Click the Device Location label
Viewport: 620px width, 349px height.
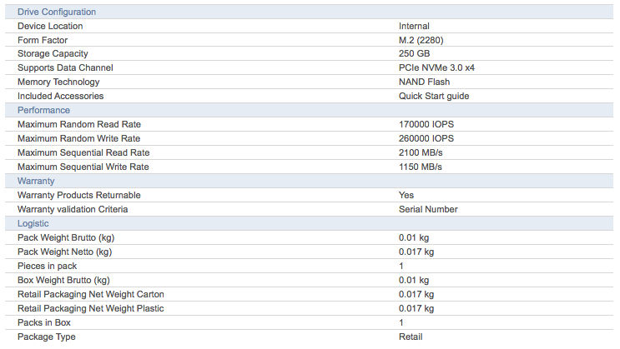[50, 26]
